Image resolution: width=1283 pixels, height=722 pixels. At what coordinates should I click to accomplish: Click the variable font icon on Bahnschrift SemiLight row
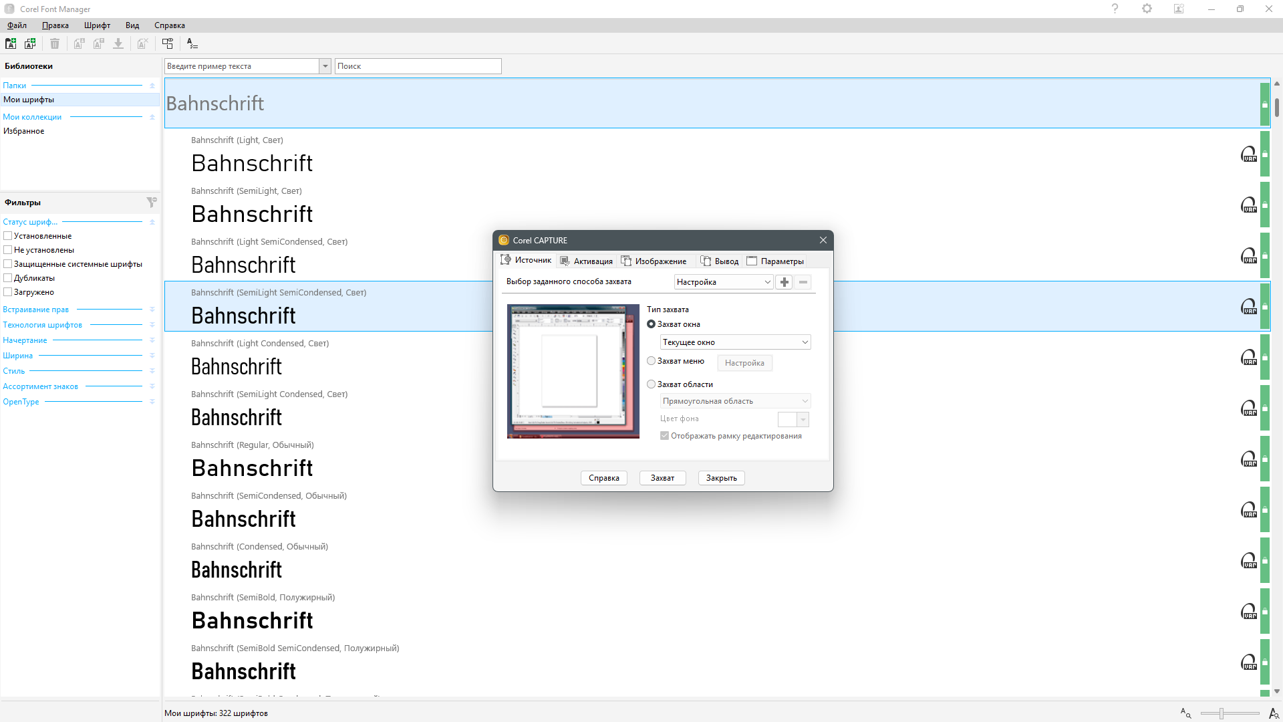tap(1249, 205)
